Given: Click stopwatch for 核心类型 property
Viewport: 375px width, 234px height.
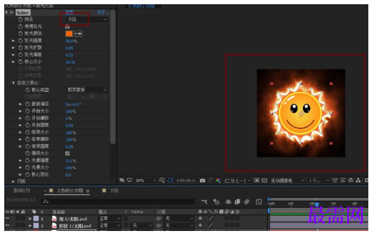Looking at the screenshot, I should pyautogui.click(x=27, y=90).
